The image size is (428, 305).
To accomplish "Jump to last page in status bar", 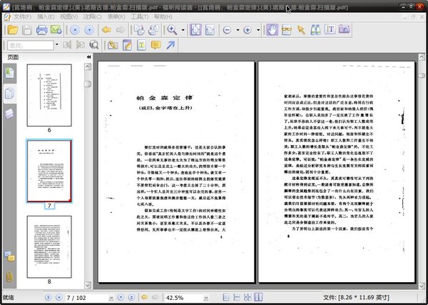I will [131, 297].
